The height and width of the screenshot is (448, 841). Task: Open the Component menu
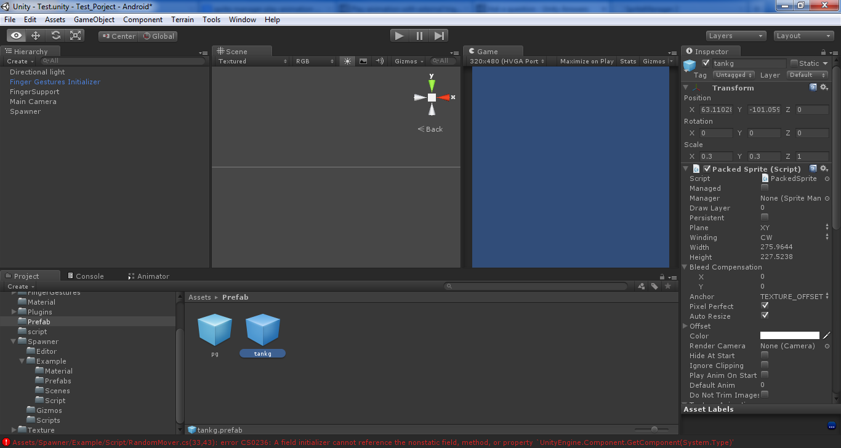point(143,20)
